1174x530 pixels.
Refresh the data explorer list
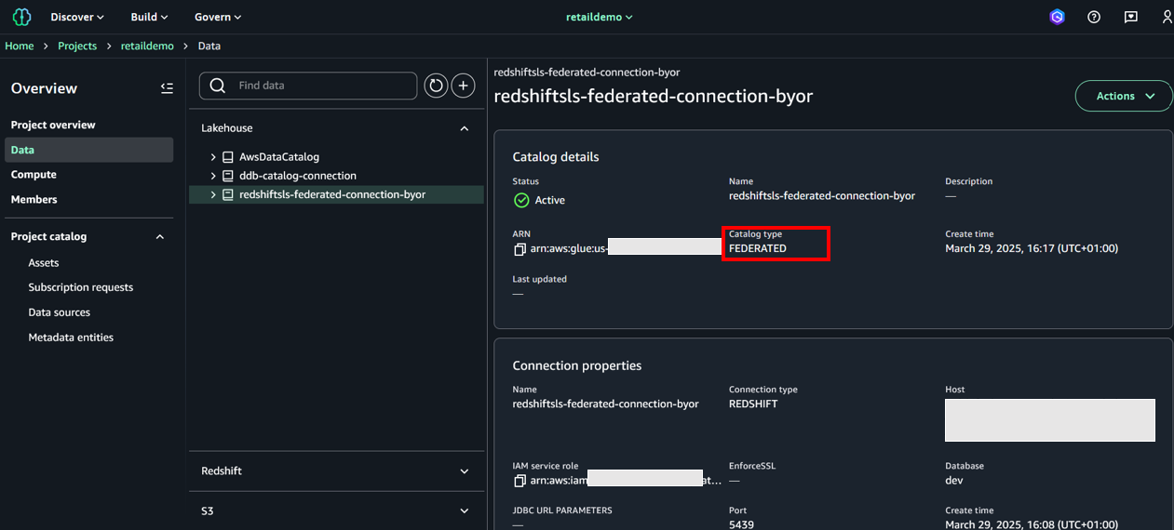pyautogui.click(x=436, y=86)
